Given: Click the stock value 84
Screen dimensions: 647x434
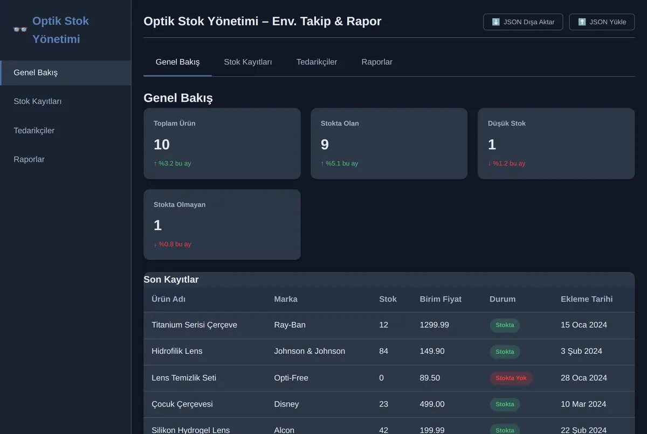Looking at the screenshot, I should [383, 351].
